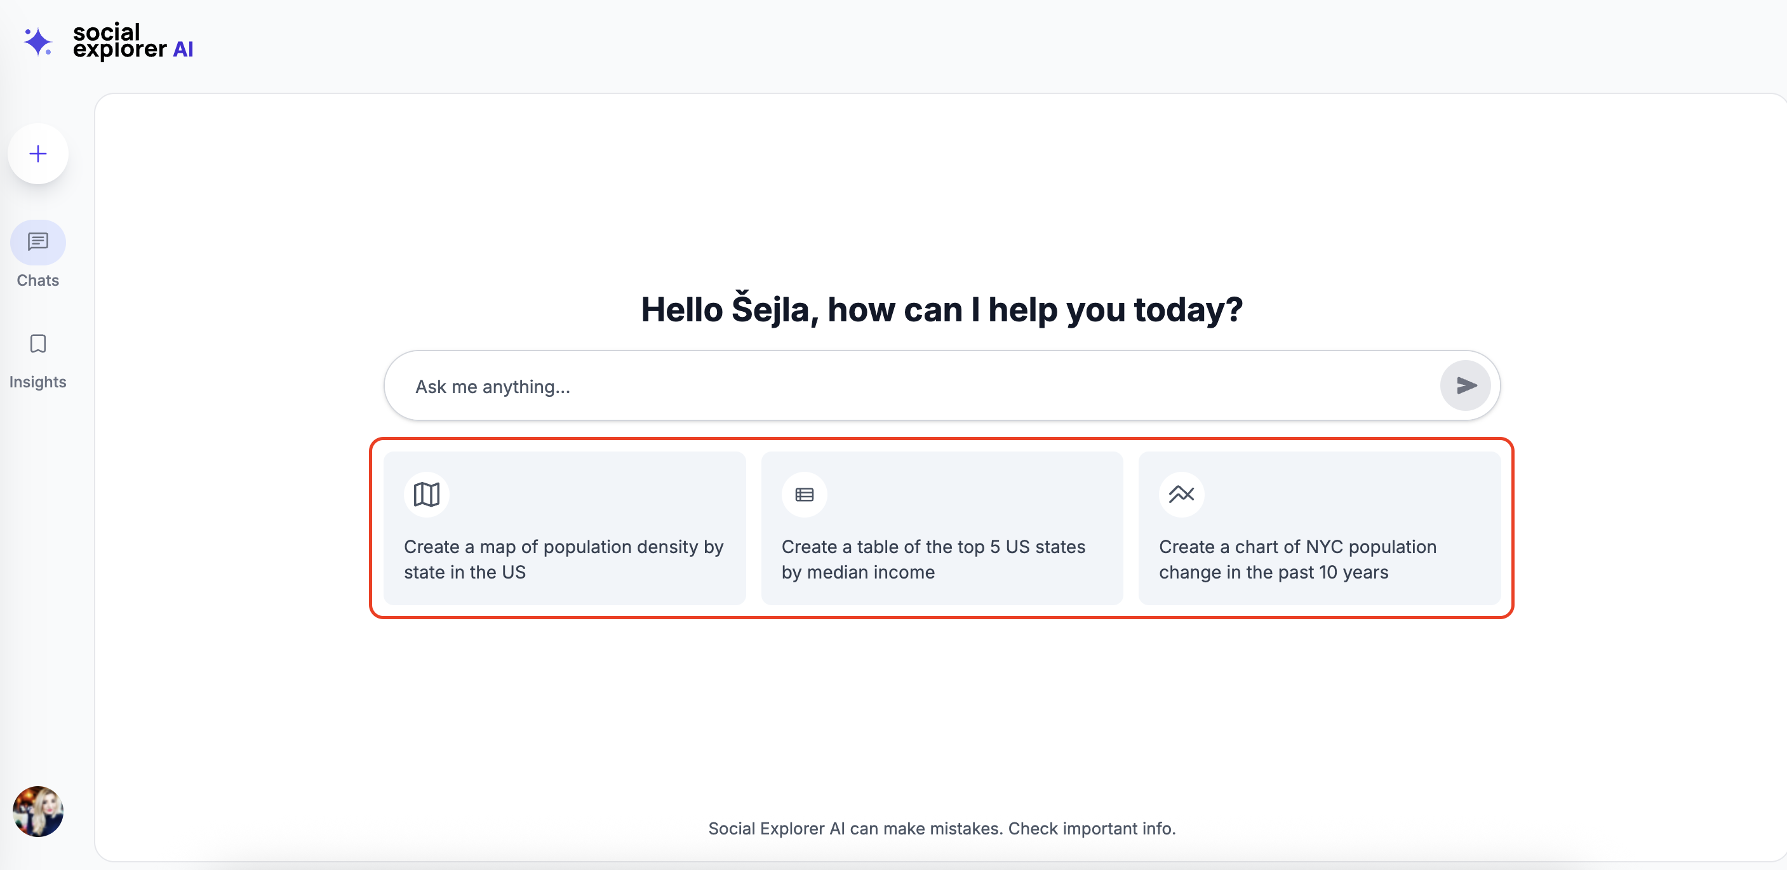The height and width of the screenshot is (870, 1787).
Task: Pick the NYC population change chart suggestion text
Action: click(1297, 559)
